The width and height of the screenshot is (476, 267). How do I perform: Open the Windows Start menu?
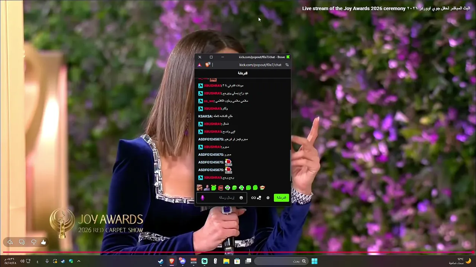(x=315, y=261)
